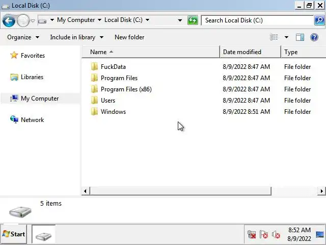
Task: Click File folder type in Users row
Action: click(x=297, y=101)
